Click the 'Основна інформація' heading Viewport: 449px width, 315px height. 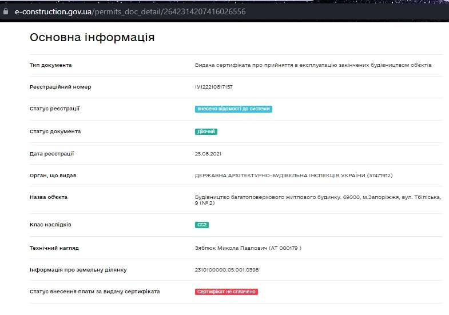point(92,38)
